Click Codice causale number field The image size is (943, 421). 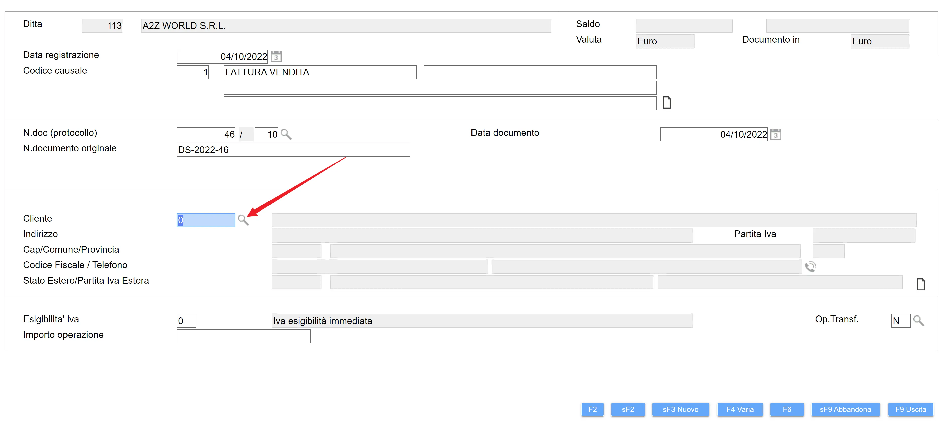(x=192, y=72)
